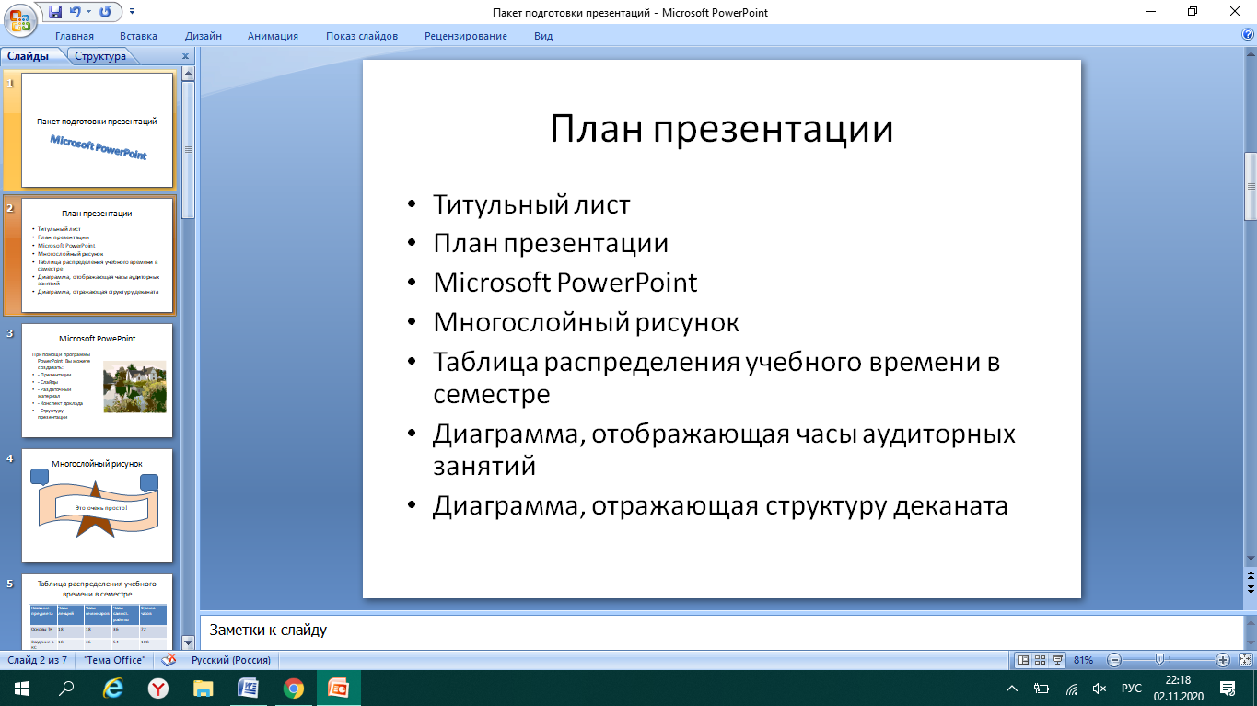Click the bullet Диаграмма, отображающая часы аудиторных занятий

point(725,449)
